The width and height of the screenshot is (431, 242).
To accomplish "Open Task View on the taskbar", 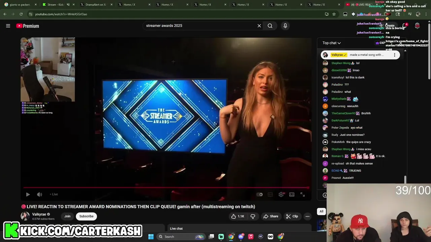I will (211, 237).
